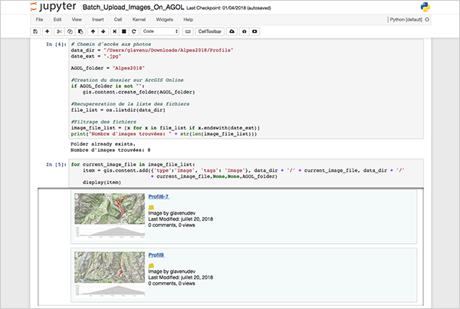Open the Profil6-7 item link

[159, 196]
